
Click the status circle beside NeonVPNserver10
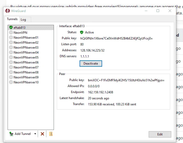tap(11, 82)
